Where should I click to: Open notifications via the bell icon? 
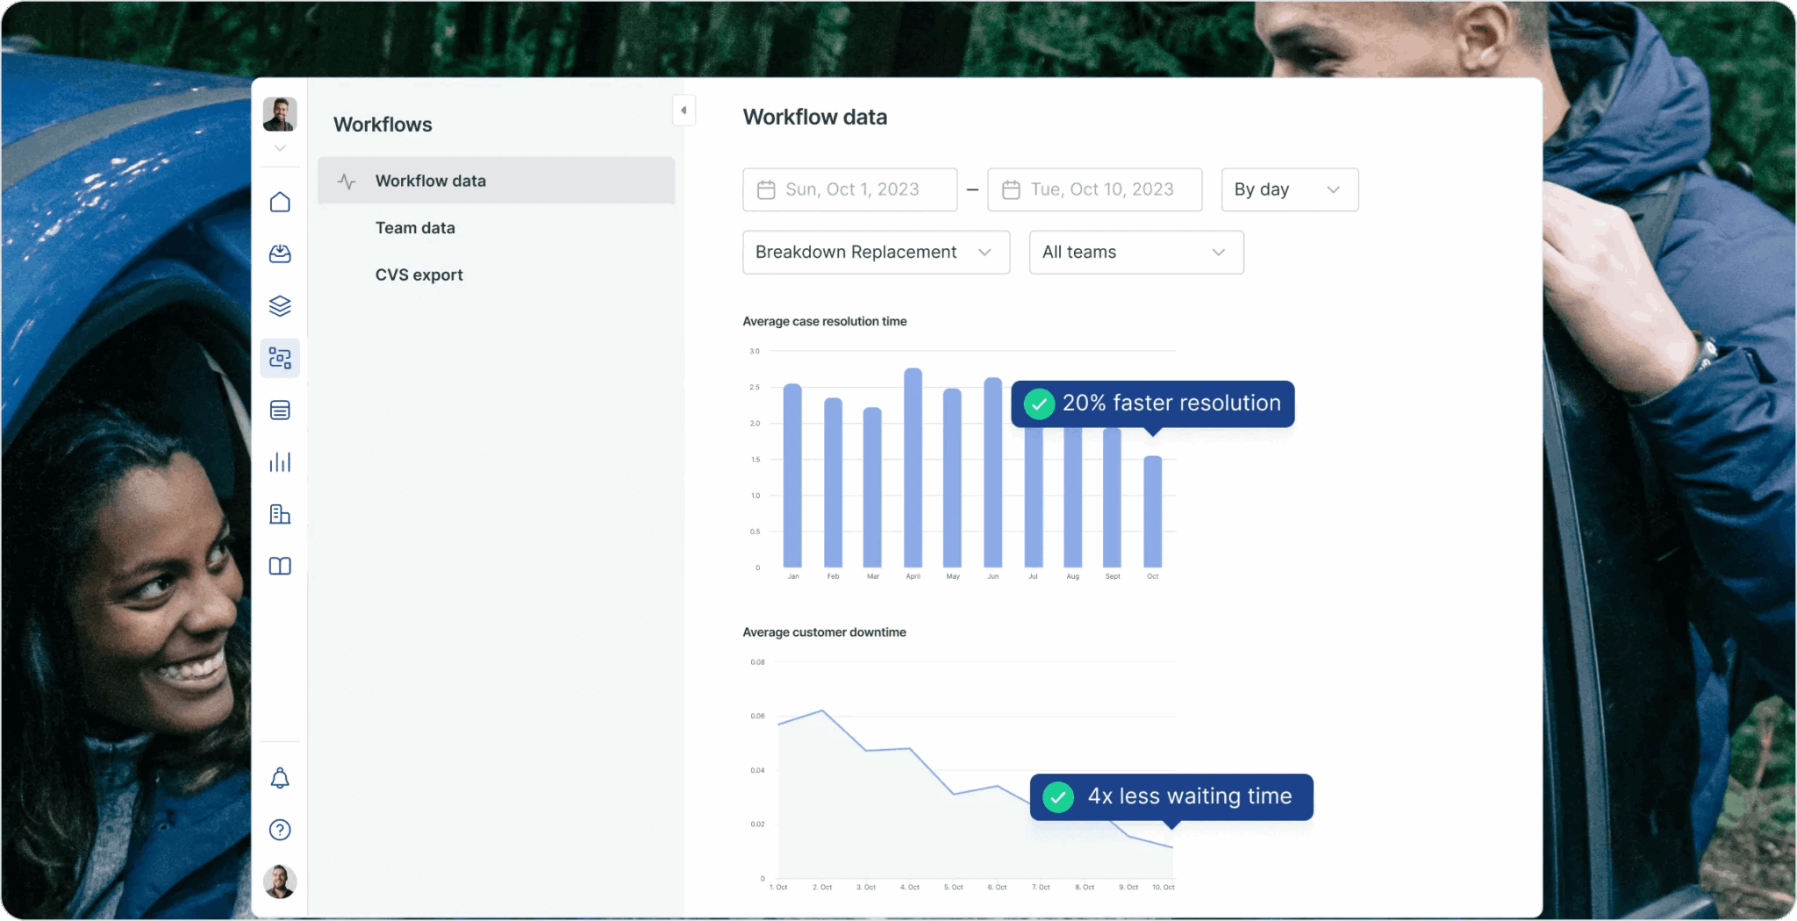(280, 778)
